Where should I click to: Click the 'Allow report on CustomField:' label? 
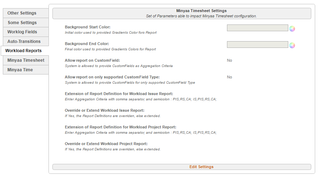pyautogui.click(x=92, y=60)
